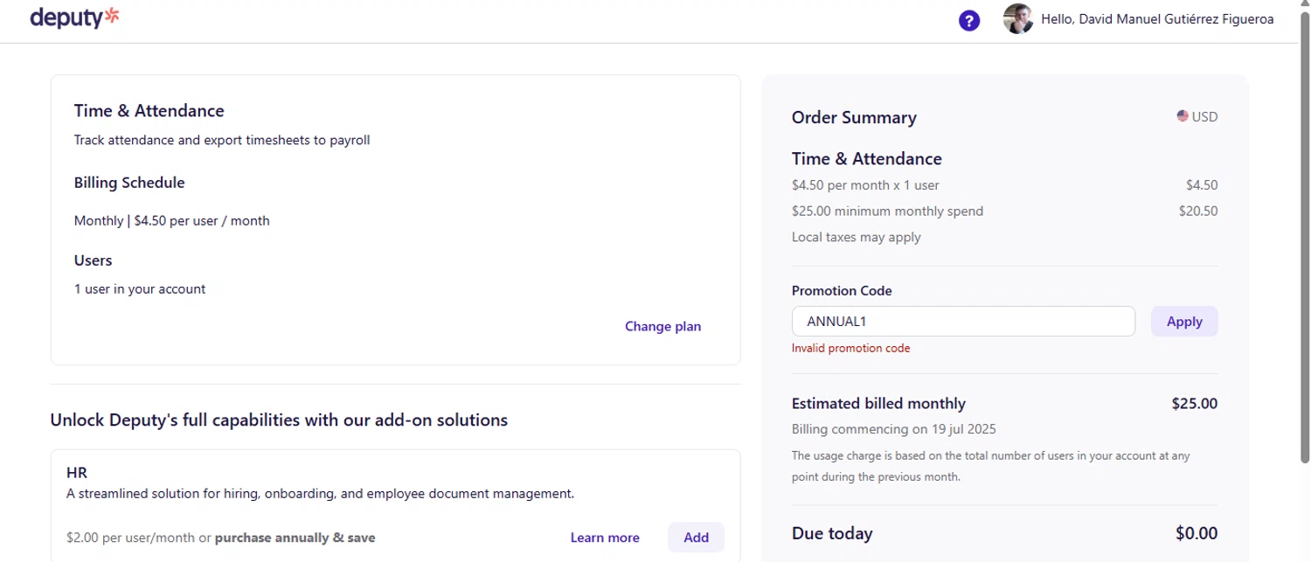Click the 'Promotion Code' label

842,291
